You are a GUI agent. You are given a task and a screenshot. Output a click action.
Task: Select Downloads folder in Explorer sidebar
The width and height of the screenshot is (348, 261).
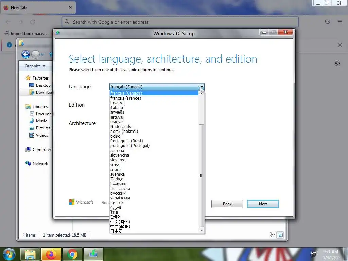41,92
